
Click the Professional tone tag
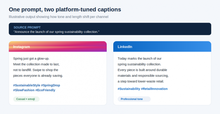(134, 99)
